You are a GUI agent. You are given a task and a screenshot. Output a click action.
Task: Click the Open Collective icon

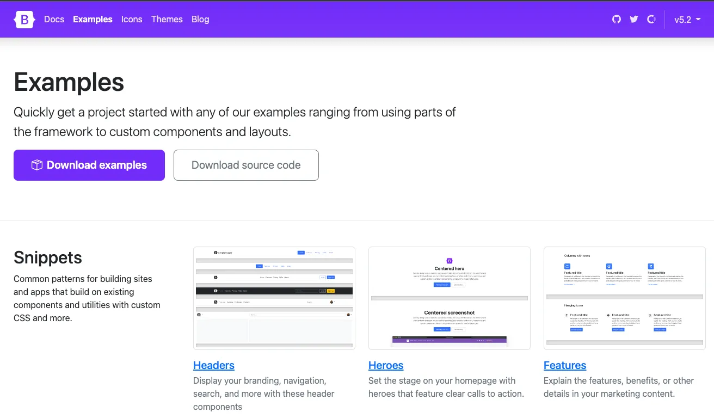point(651,20)
